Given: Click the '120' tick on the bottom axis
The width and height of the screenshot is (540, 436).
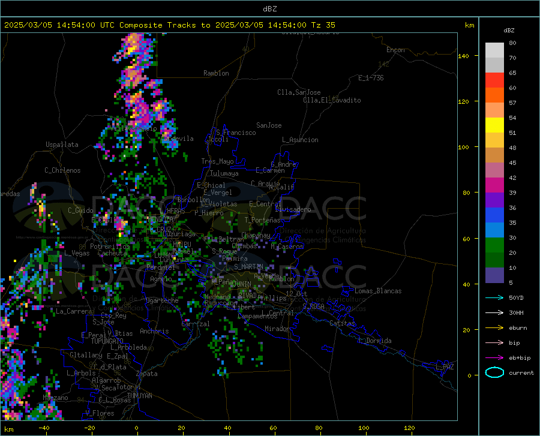Looking at the screenshot, I should [409, 428].
